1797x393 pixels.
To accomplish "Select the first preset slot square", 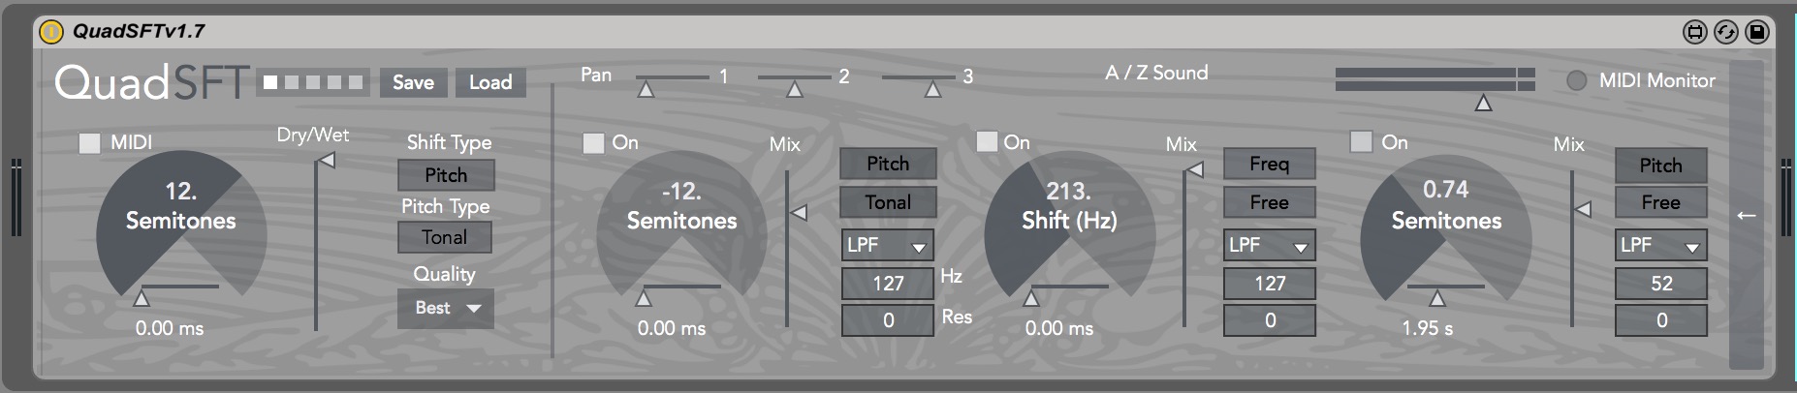I will (270, 82).
